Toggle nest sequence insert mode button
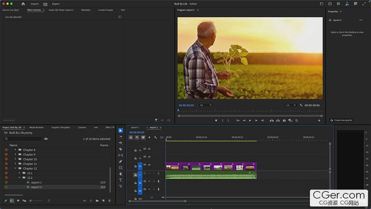Screen dimensions: 371x209 coord(131,137)
